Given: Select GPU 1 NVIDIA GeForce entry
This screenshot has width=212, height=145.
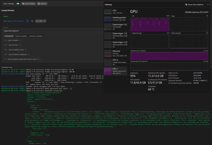Looking at the screenshot, I should coord(116,71).
